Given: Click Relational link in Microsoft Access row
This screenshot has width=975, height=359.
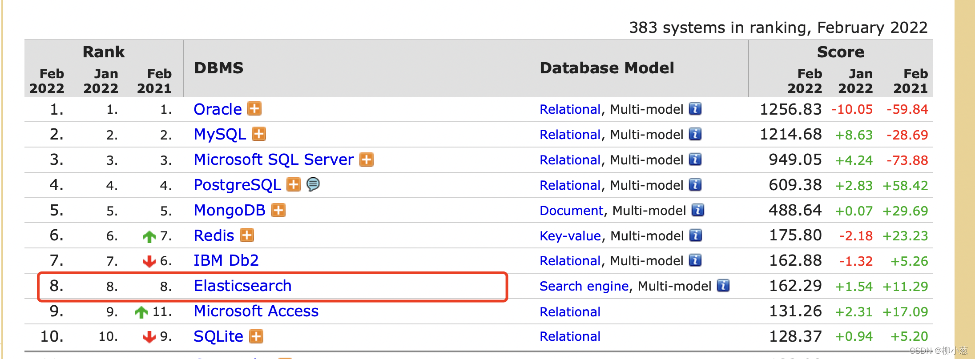Looking at the screenshot, I should (570, 312).
